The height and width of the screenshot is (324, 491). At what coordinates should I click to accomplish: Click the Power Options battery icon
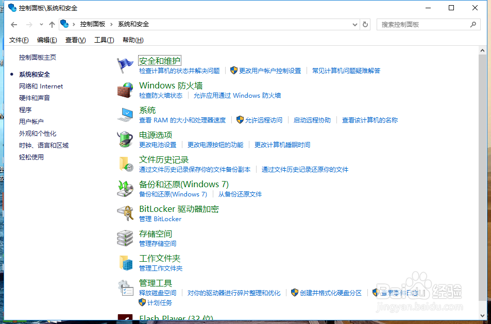click(125, 139)
